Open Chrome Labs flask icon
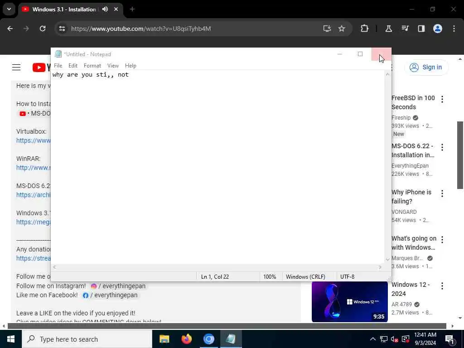Image resolution: width=464 pixels, height=348 pixels. point(388,29)
